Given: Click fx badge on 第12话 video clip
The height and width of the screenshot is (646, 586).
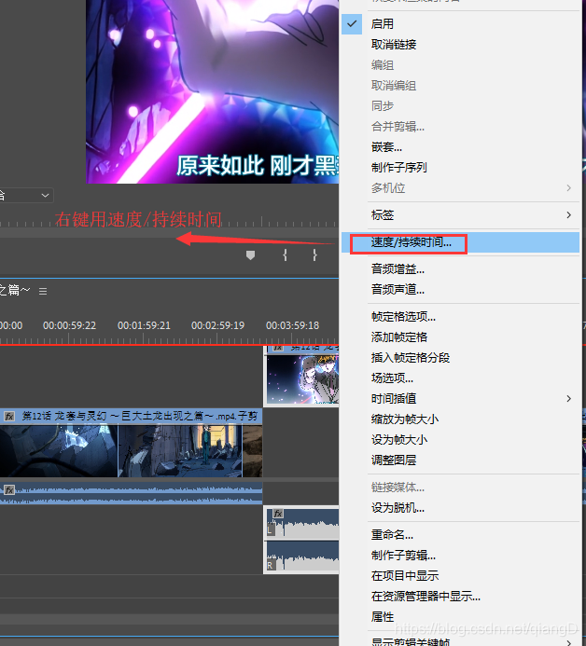Looking at the screenshot, I should [9, 417].
